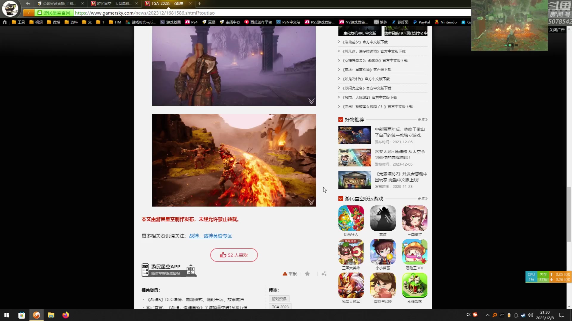Screen dimensions: 572x321
Task: Click the TGA 2023 tag
Action: tap(280, 307)
